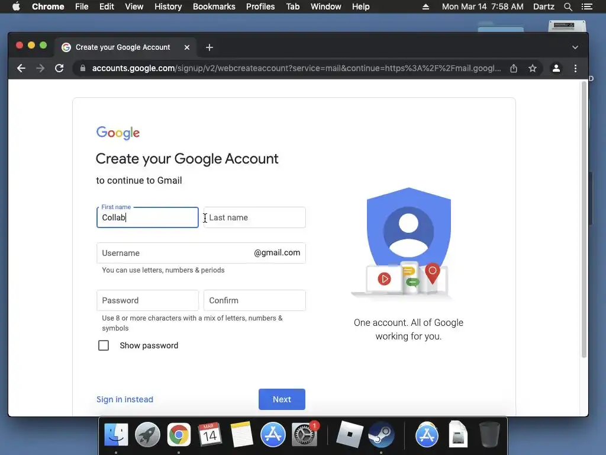Close the Create your Google Account tab
Viewport: 606px width, 455px height.
pyautogui.click(x=187, y=47)
